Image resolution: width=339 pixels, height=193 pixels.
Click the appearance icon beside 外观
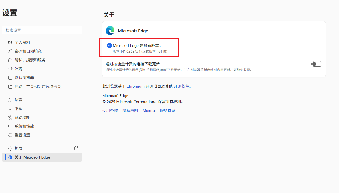pos(10,69)
